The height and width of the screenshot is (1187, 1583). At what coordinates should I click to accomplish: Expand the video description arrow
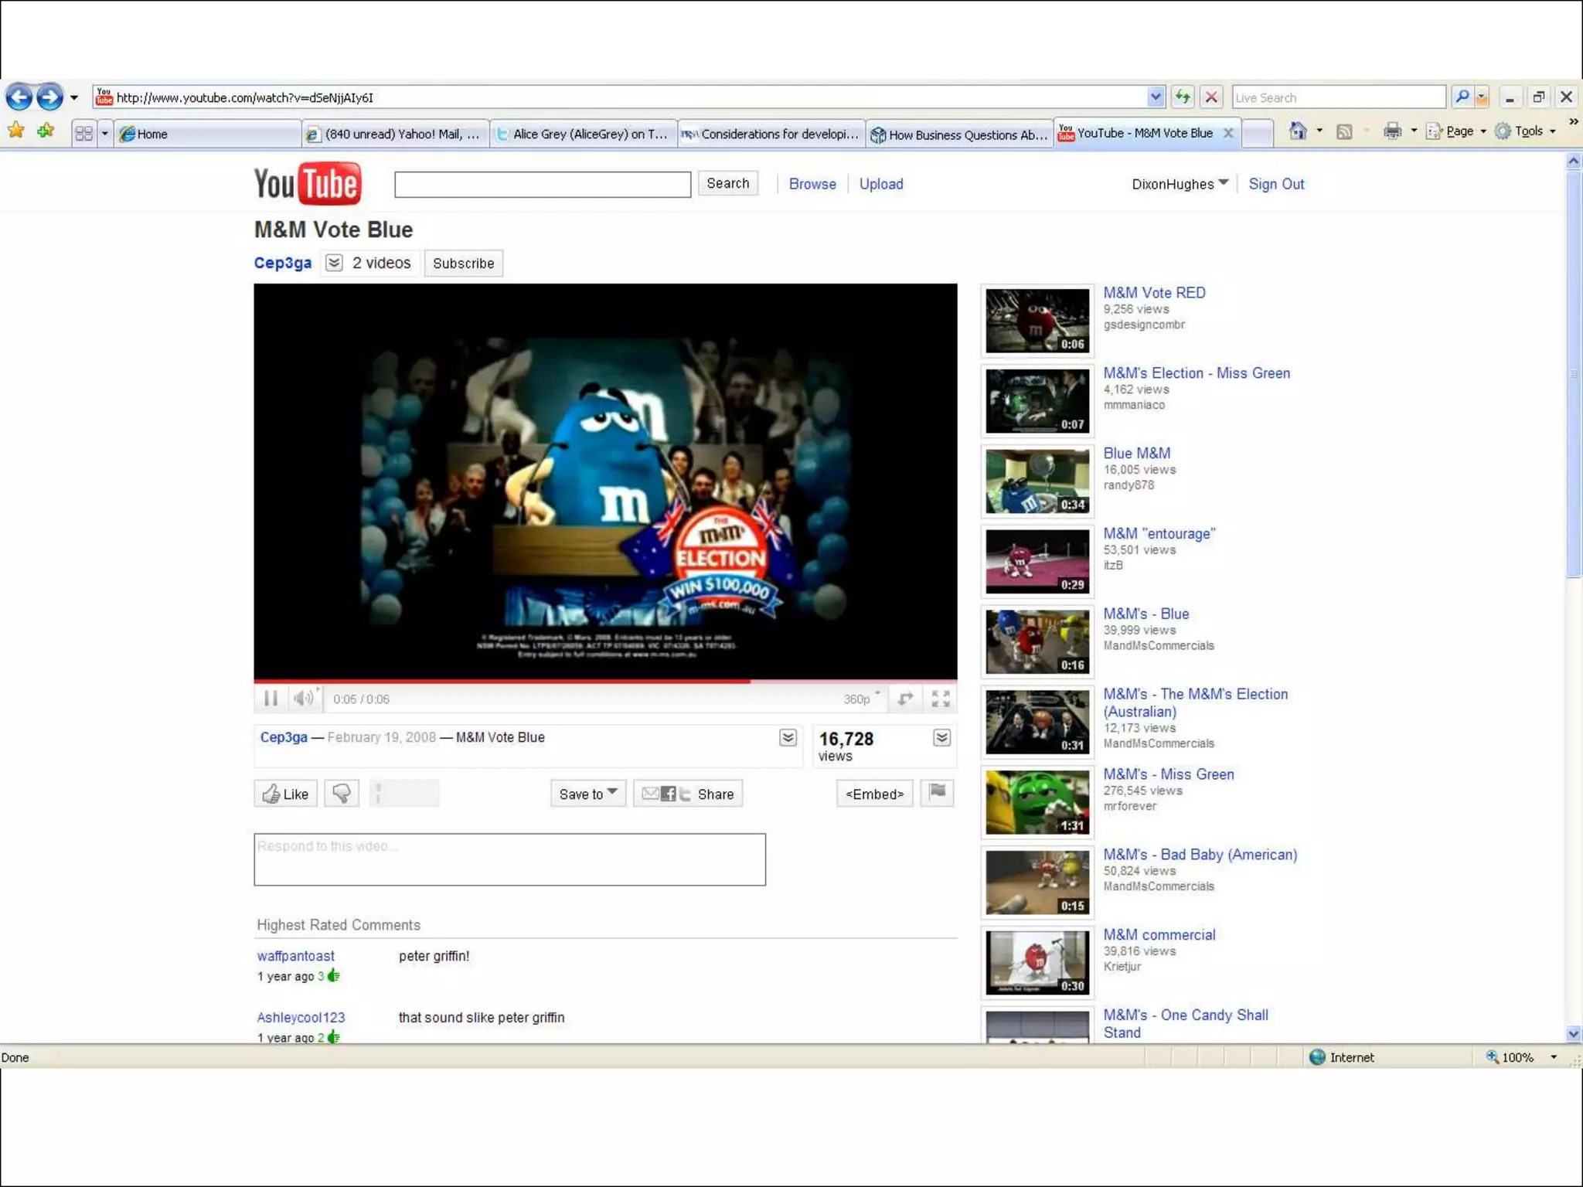pos(788,738)
